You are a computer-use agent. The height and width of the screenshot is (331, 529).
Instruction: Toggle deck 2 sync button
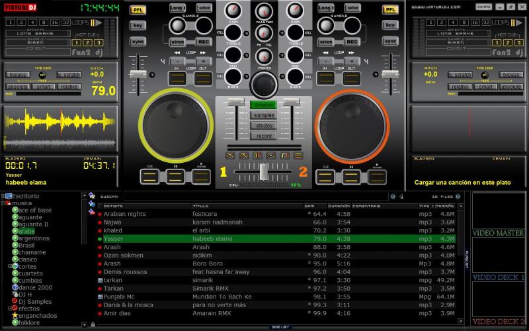[390, 41]
